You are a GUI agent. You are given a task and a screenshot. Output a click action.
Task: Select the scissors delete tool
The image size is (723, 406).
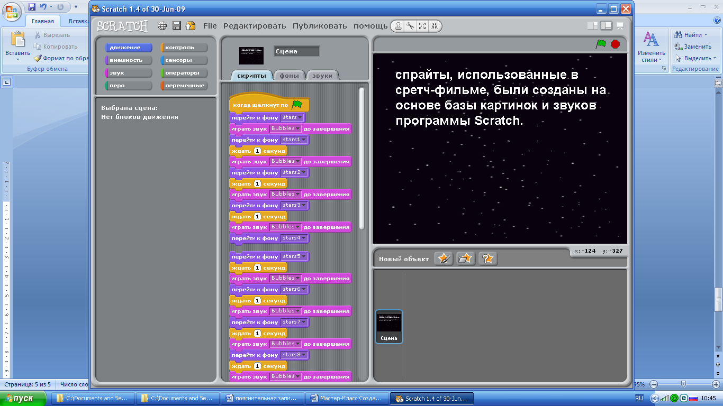click(x=410, y=26)
